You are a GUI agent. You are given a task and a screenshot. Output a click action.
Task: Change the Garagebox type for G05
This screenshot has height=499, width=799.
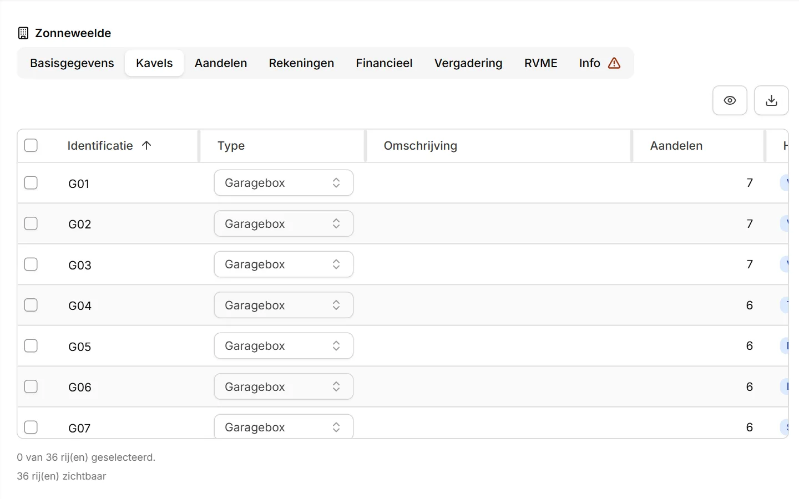tap(284, 346)
